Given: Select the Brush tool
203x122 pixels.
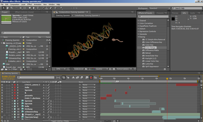Looking at the screenshot, I should [43, 8].
